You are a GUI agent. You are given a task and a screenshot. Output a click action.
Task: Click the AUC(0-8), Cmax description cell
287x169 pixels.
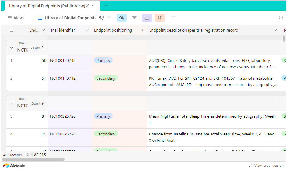coord(213,64)
